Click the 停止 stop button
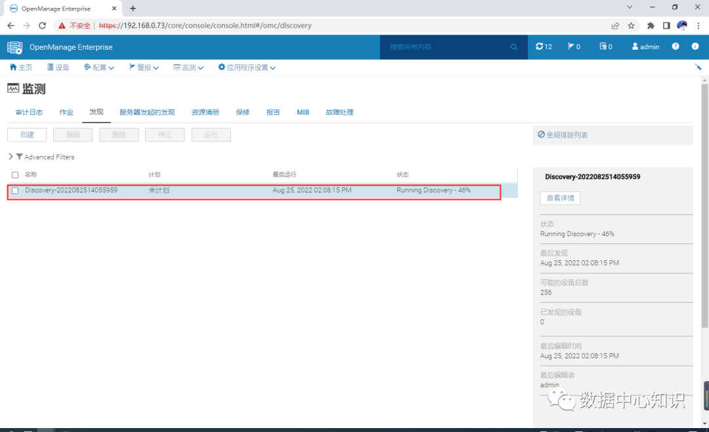The width and height of the screenshot is (709, 432). tap(165, 134)
